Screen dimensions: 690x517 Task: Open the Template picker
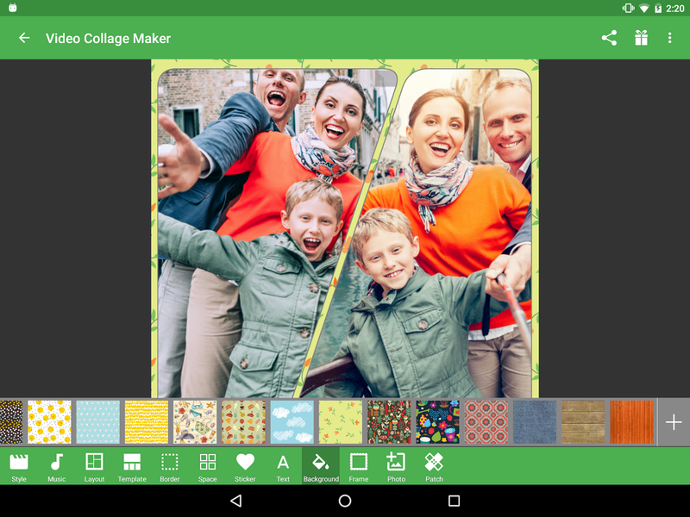coord(133,465)
